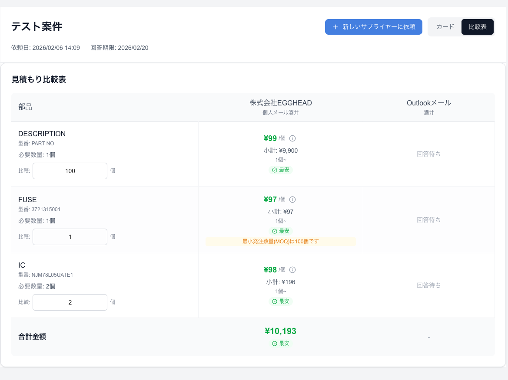Click info icon beside ¥98 IC price
The image size is (508, 380).
[x=292, y=270]
